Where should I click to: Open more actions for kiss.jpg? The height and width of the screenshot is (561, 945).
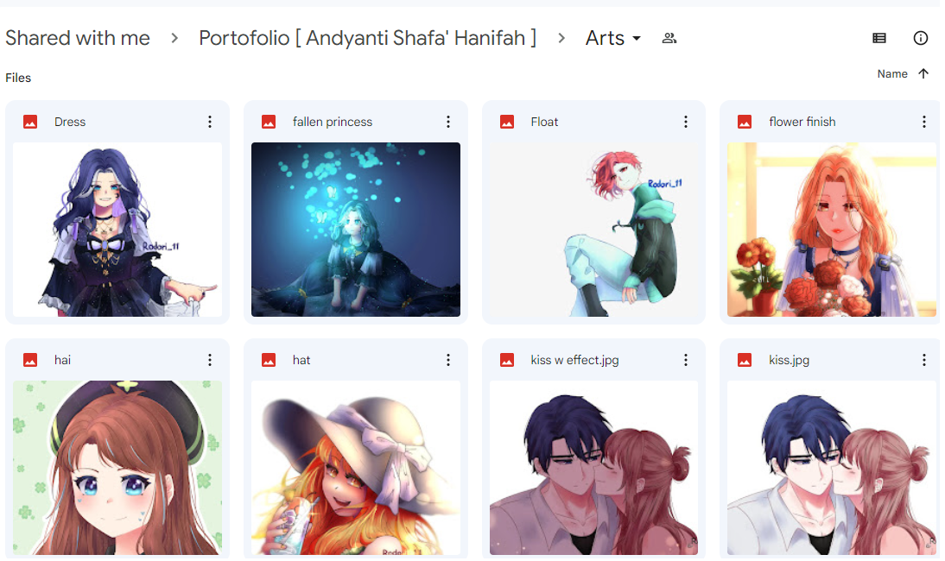pos(923,360)
